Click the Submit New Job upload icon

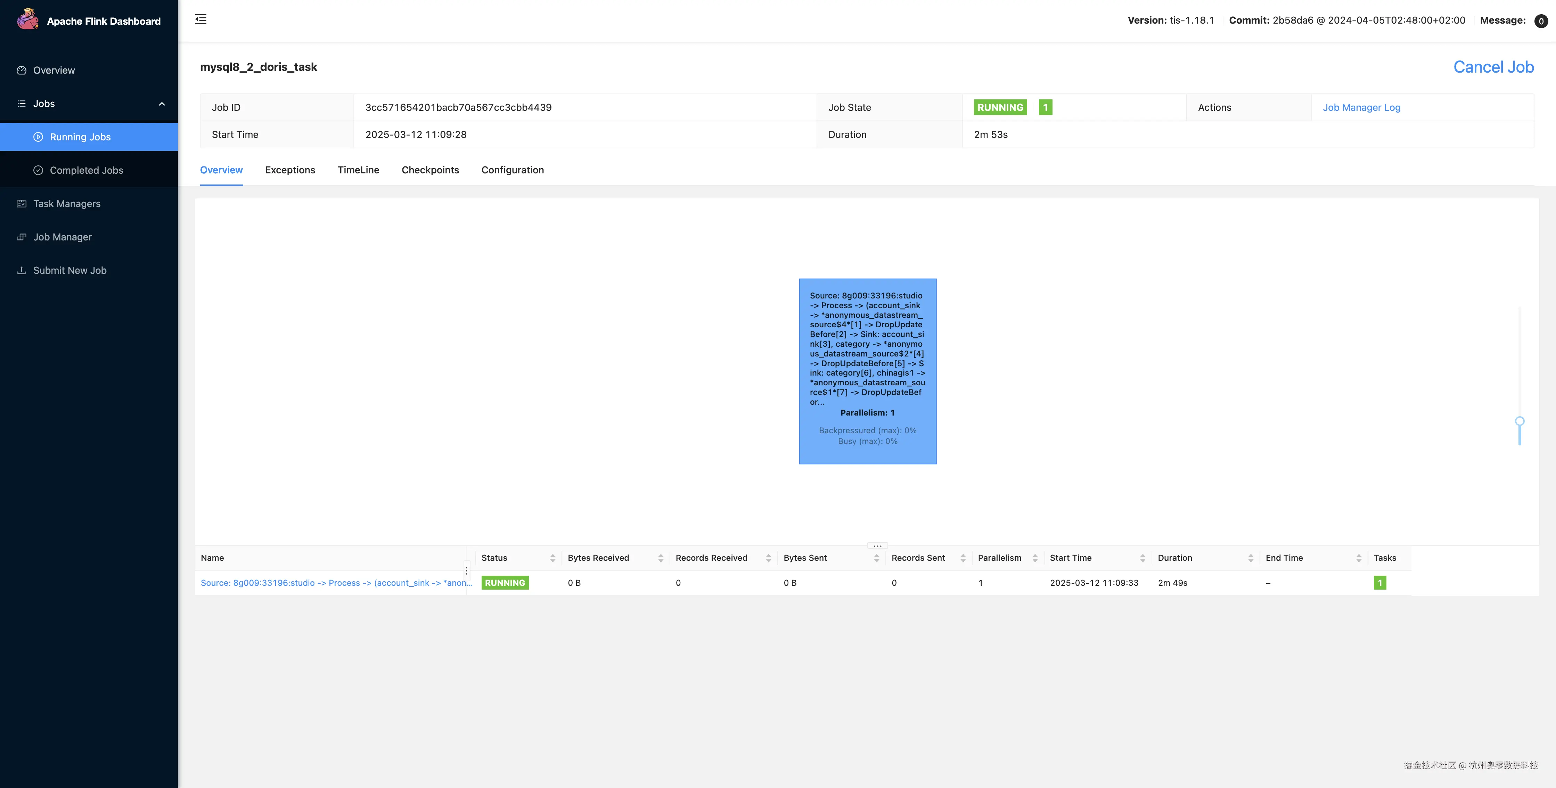click(22, 270)
